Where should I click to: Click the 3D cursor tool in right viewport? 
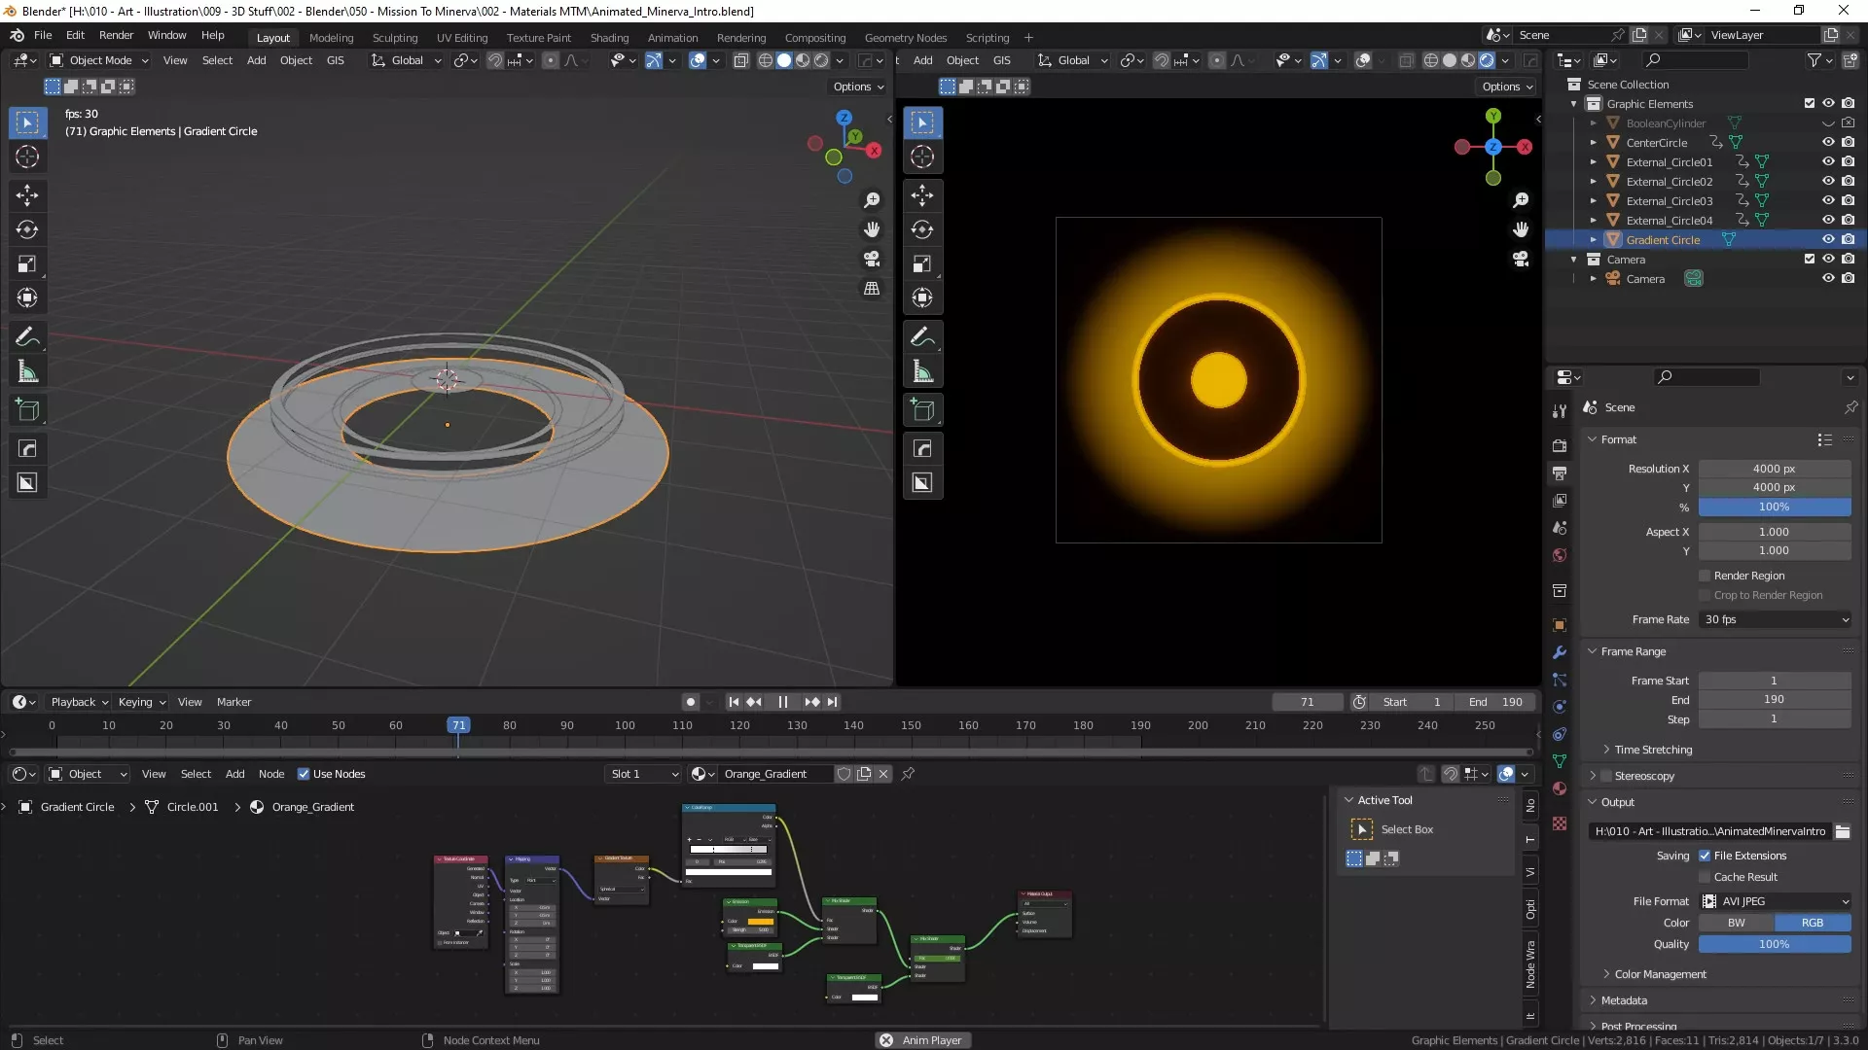922,157
